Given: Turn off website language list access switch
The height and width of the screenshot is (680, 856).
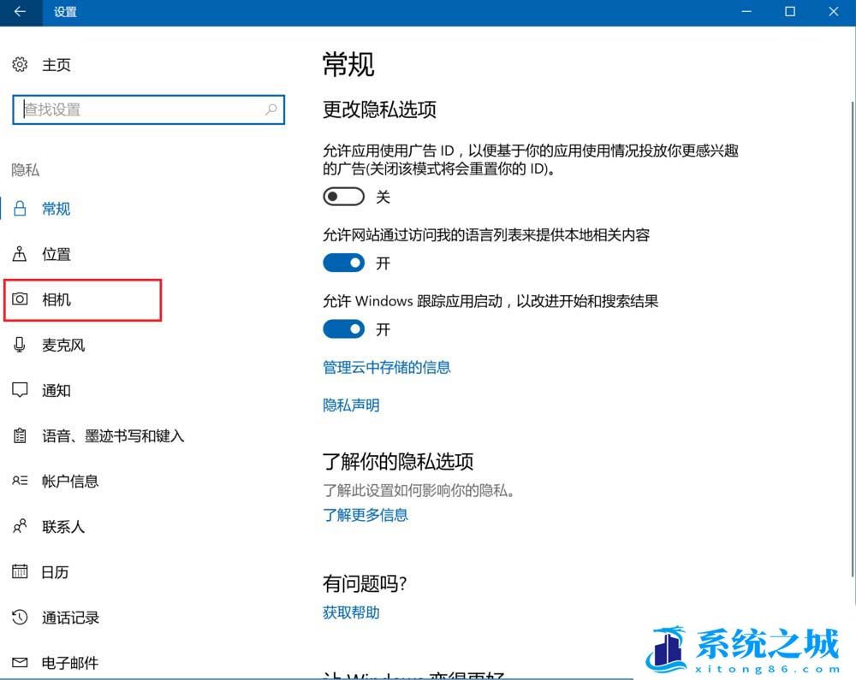Looking at the screenshot, I should [x=343, y=263].
